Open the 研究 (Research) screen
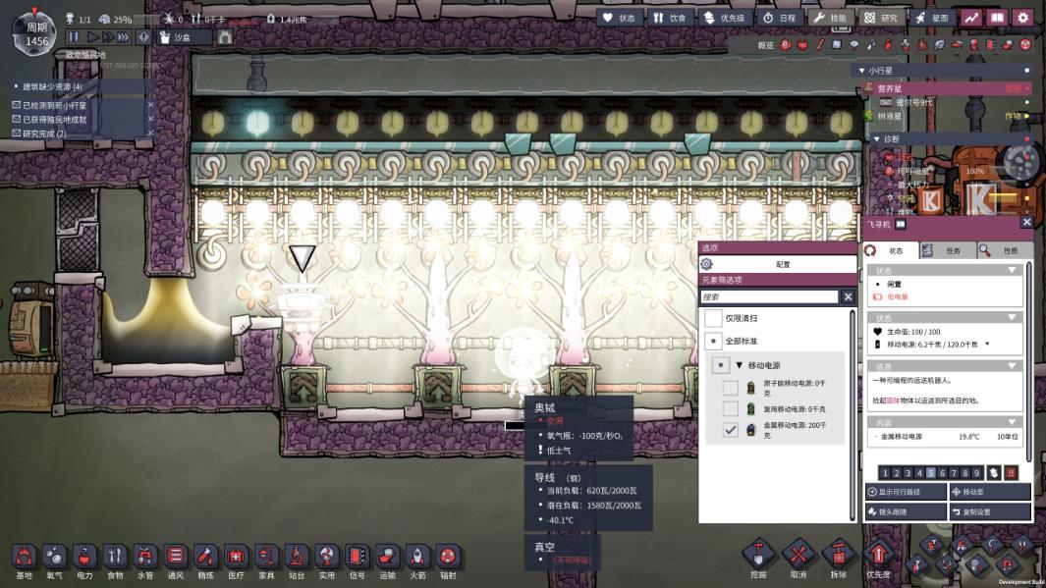 (881, 18)
